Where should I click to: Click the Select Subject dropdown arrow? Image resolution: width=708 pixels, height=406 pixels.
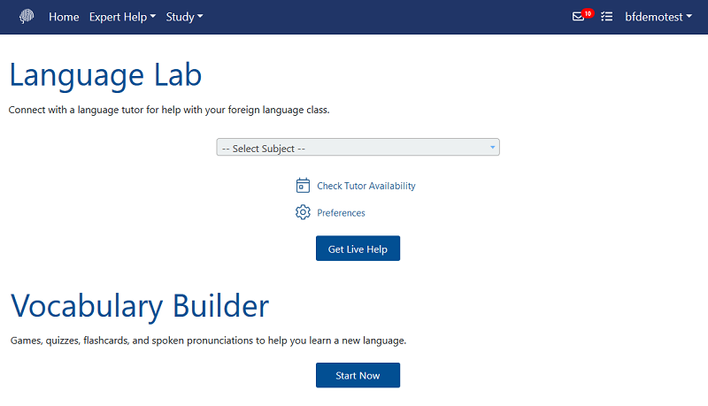click(492, 148)
